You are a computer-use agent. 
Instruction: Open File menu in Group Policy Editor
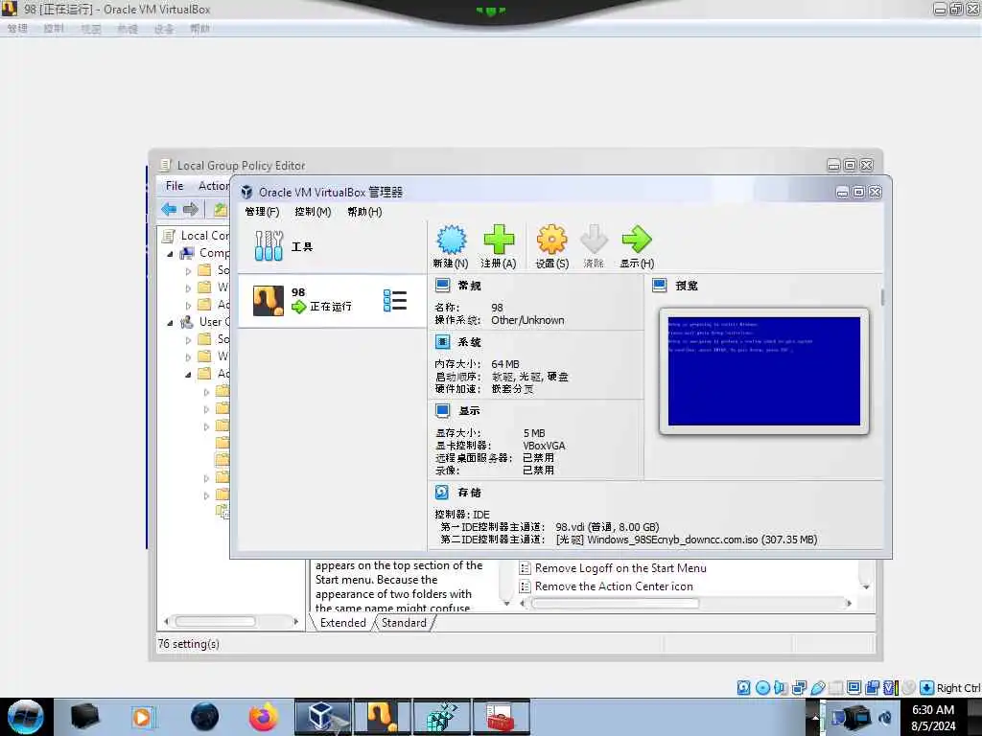(x=175, y=185)
